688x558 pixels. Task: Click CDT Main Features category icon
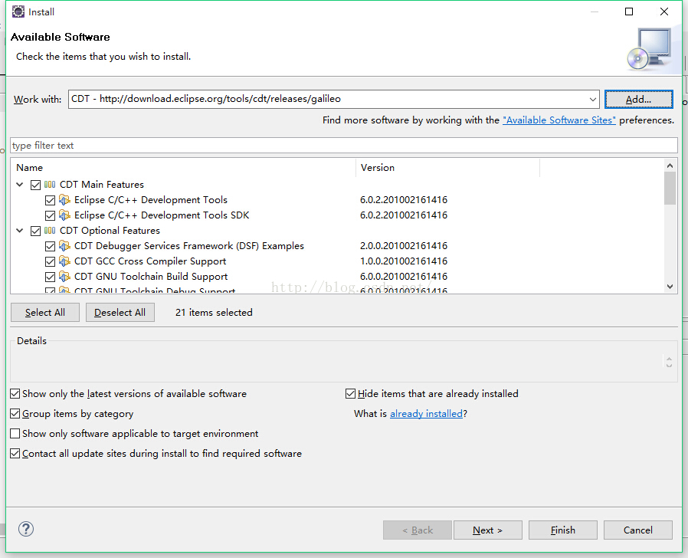coord(50,185)
